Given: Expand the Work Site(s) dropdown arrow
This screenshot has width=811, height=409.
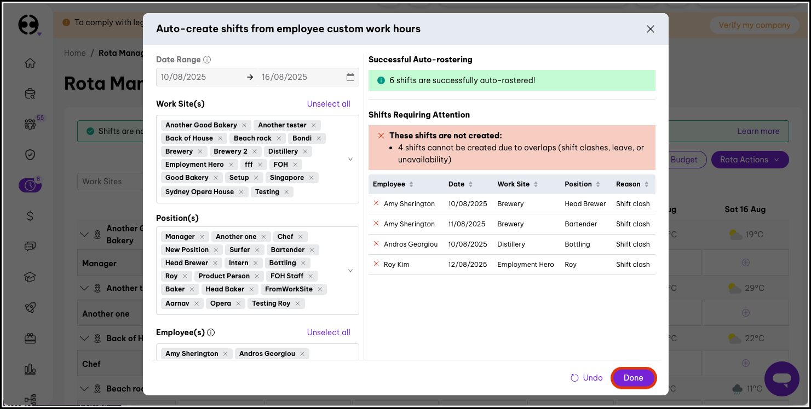Looking at the screenshot, I should tap(350, 159).
